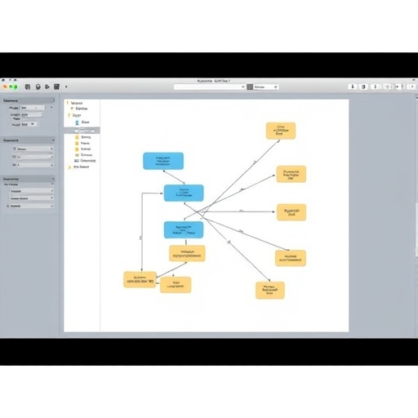Viewport: 418px width, 418px height.
Task: Click the dark cylinder database toolbar icon
Action: click(x=38, y=87)
